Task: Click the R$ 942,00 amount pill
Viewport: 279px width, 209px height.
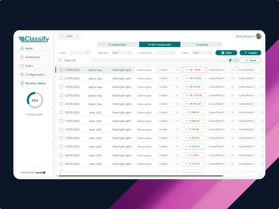Action: [x=194, y=104]
